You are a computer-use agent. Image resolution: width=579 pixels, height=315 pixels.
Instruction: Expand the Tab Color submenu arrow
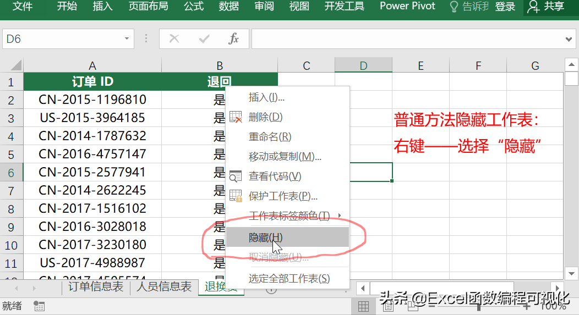pyautogui.click(x=340, y=215)
